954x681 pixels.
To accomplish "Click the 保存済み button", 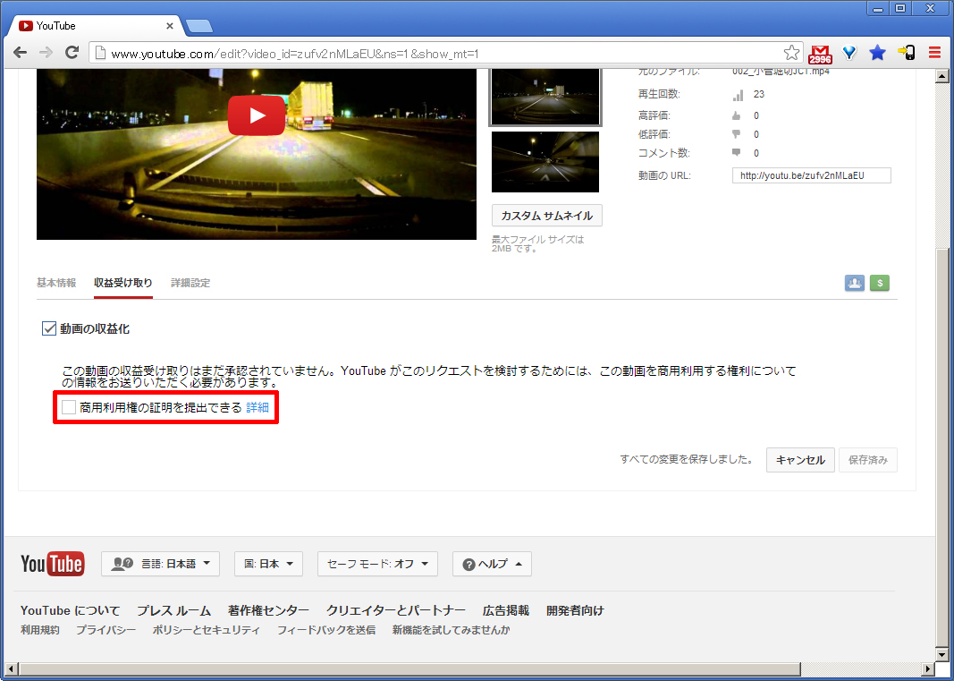I will point(867,460).
